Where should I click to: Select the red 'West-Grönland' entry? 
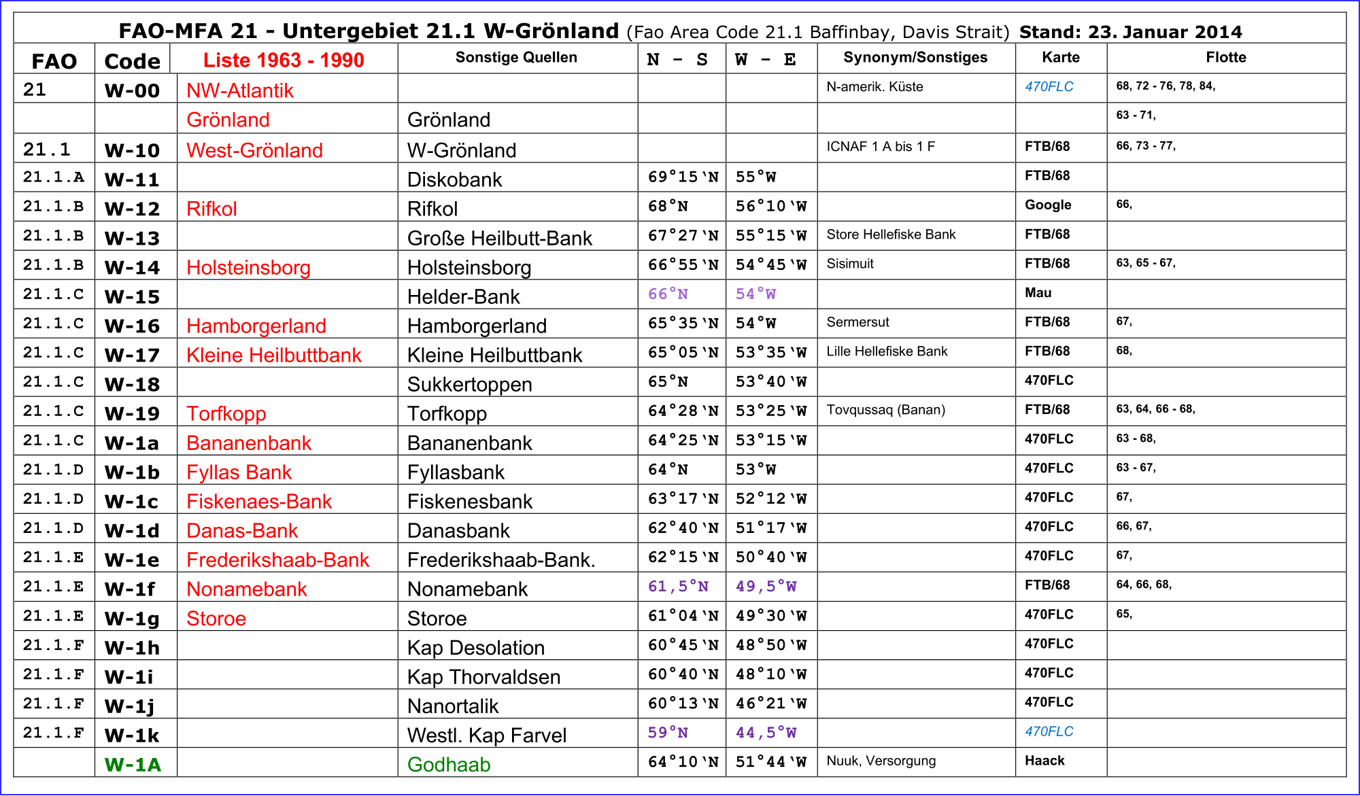point(254,150)
